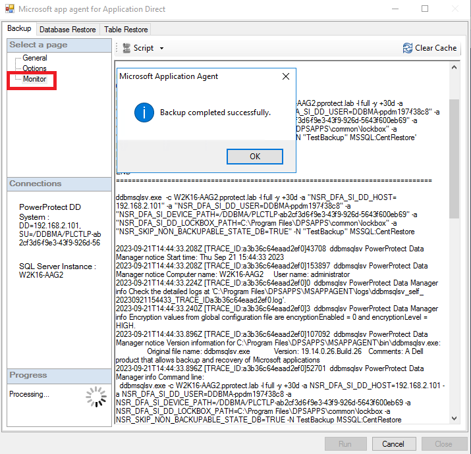
Task: Click log line 'Manager notice Computer name: W2K16-AAG2'
Action: [x=233, y=274]
